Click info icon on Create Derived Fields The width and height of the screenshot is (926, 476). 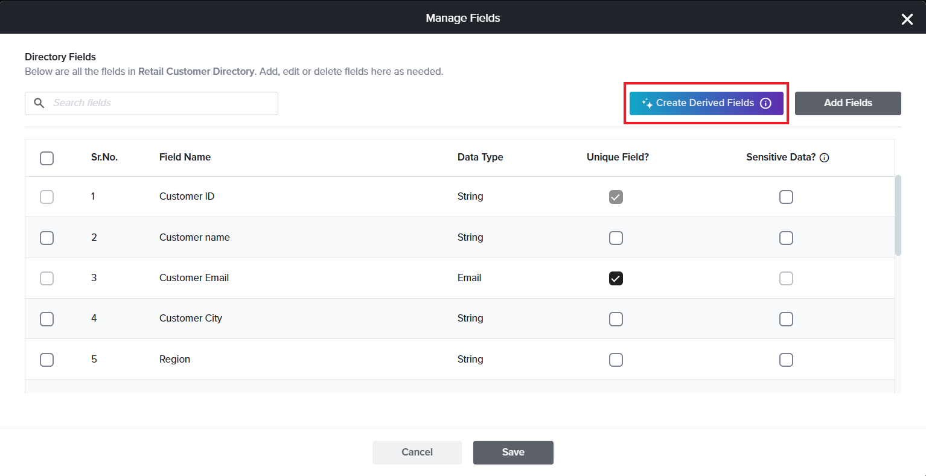765,103
